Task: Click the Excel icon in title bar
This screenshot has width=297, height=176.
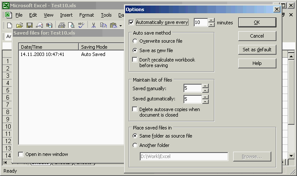Action: (x=6, y=6)
